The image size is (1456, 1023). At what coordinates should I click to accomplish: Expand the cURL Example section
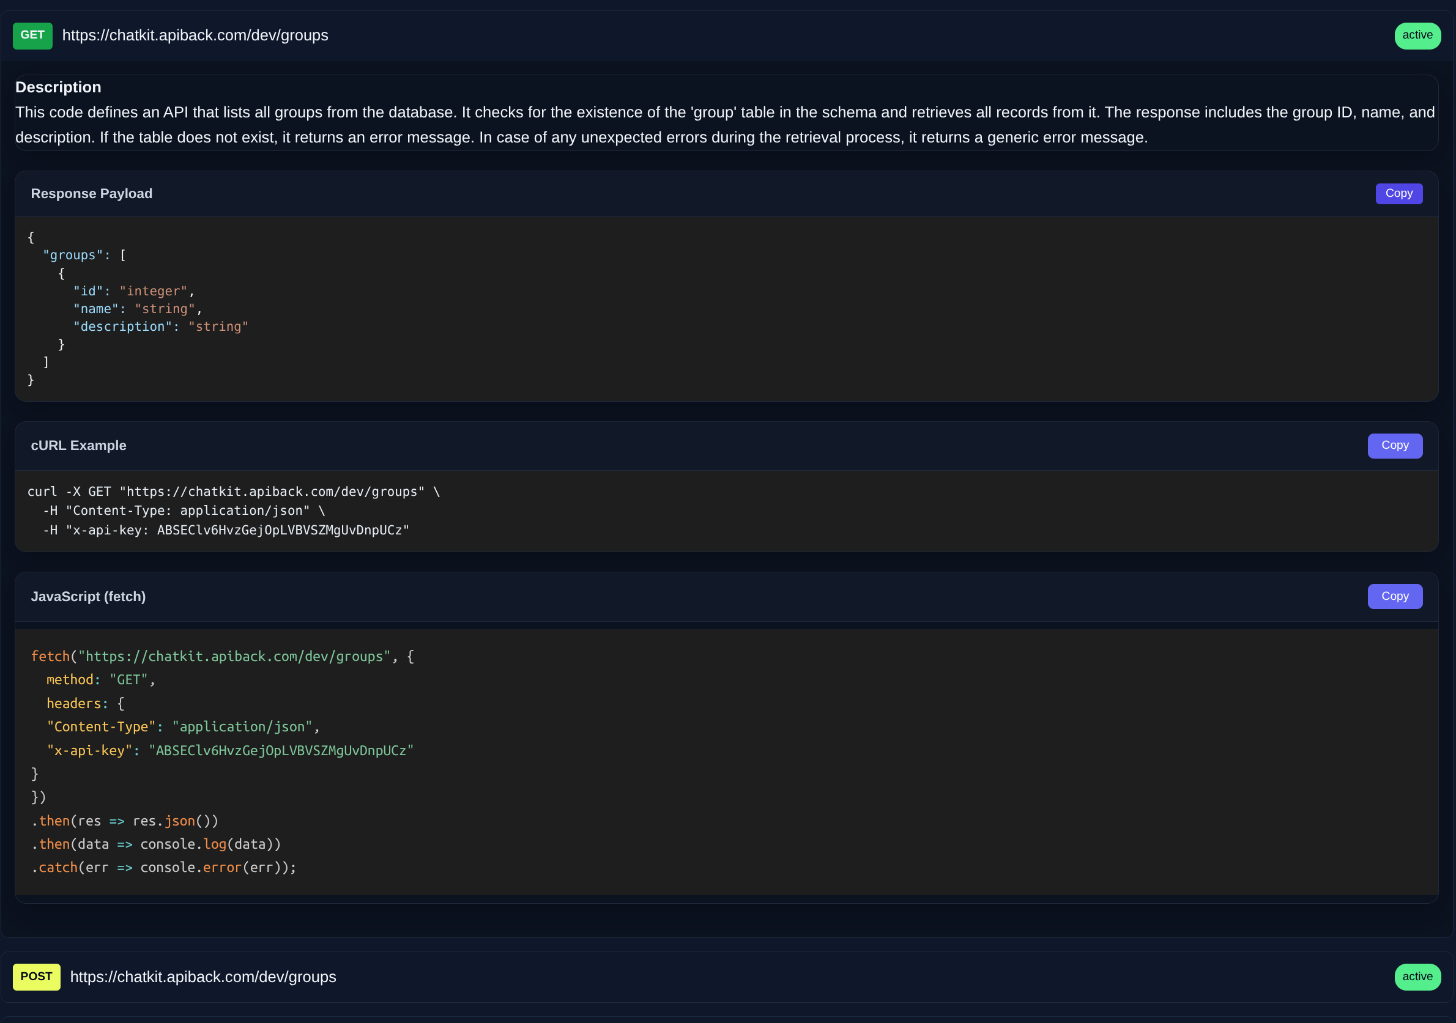[79, 446]
